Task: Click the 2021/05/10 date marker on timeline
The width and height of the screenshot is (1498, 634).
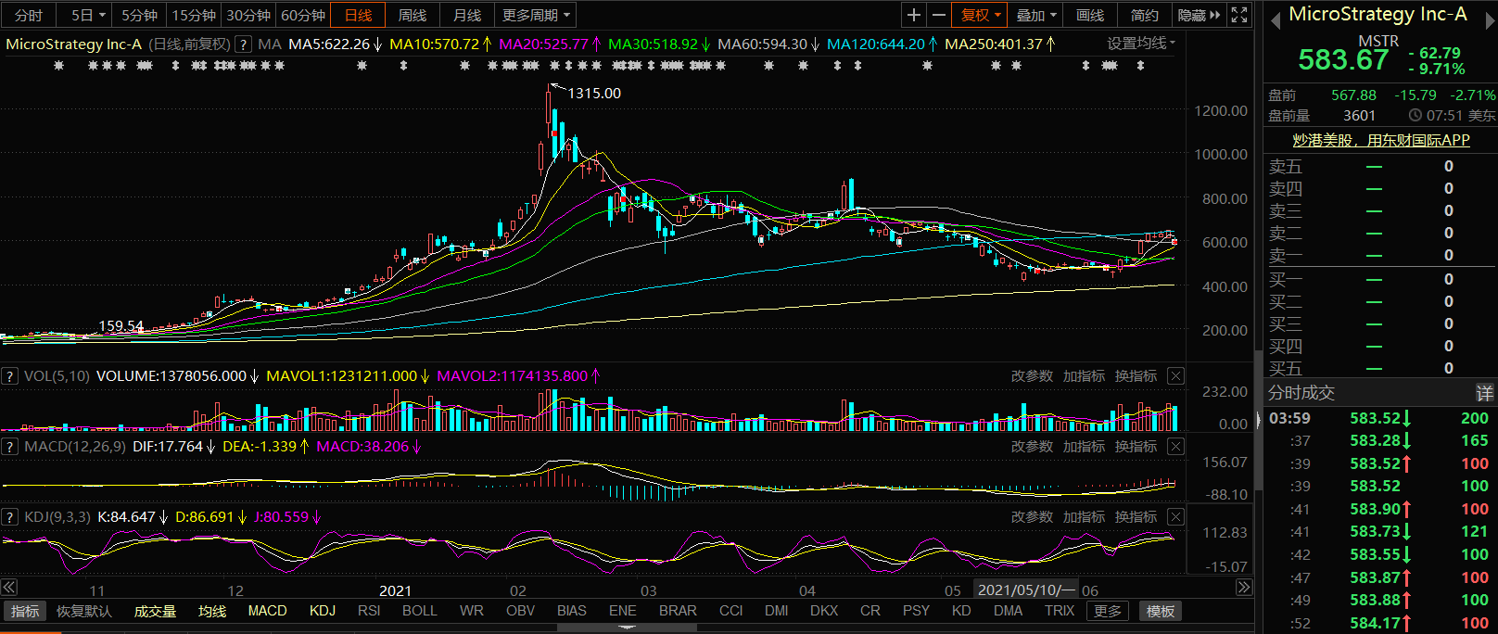Action: 1026,590
